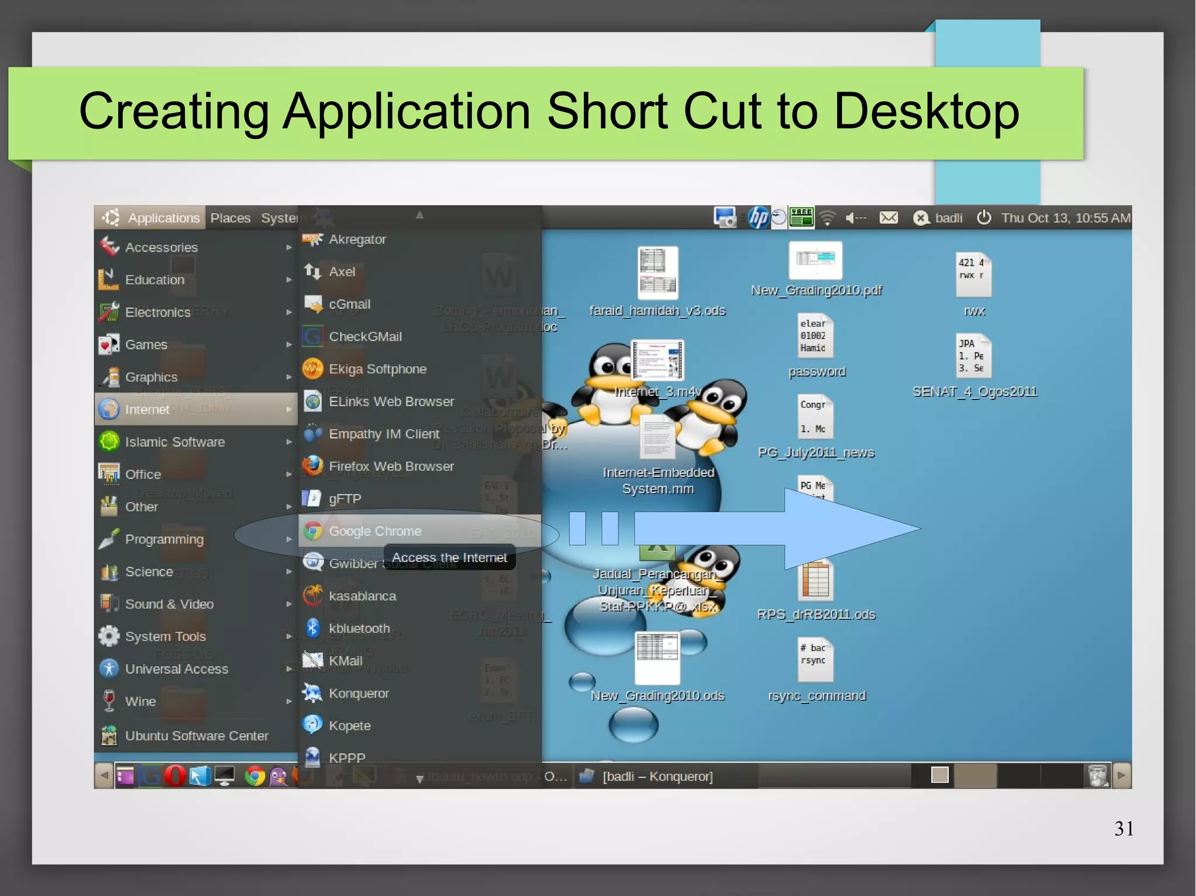Select the rwx desktop file

tap(974, 285)
